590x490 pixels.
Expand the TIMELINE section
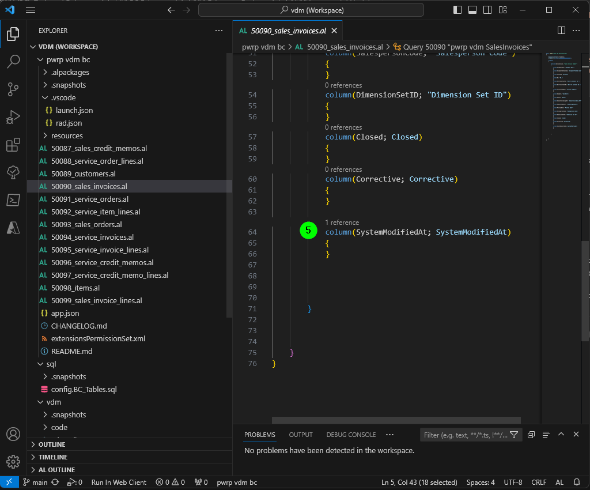click(130, 457)
